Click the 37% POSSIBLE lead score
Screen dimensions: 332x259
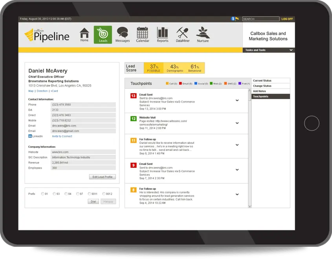point(154,68)
